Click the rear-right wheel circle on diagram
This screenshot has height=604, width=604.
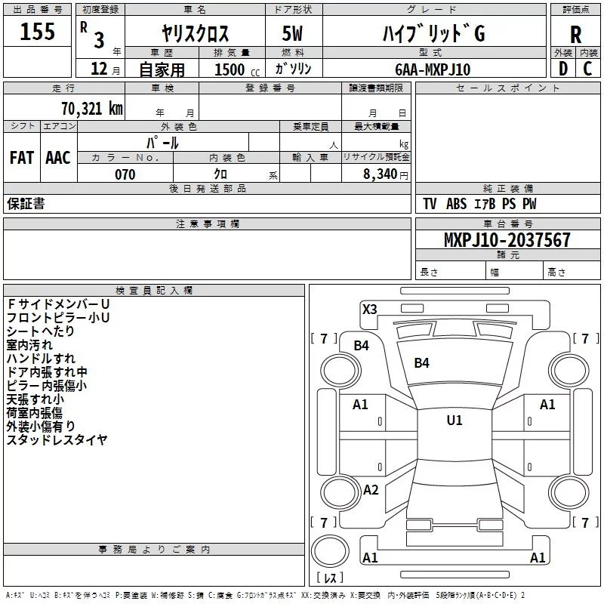coord(569,492)
